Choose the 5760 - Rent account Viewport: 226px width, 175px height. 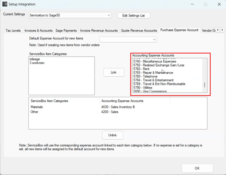(141, 69)
